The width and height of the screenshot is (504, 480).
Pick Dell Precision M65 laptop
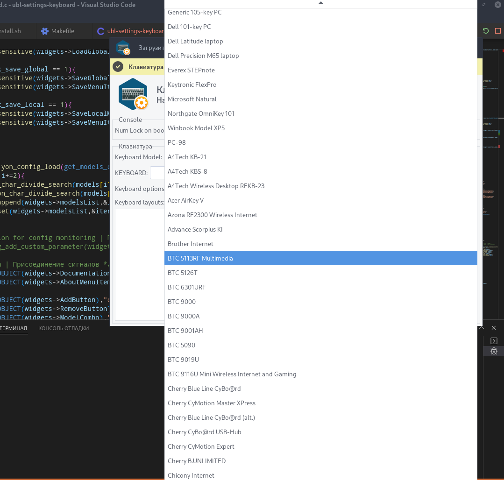[x=320, y=56]
